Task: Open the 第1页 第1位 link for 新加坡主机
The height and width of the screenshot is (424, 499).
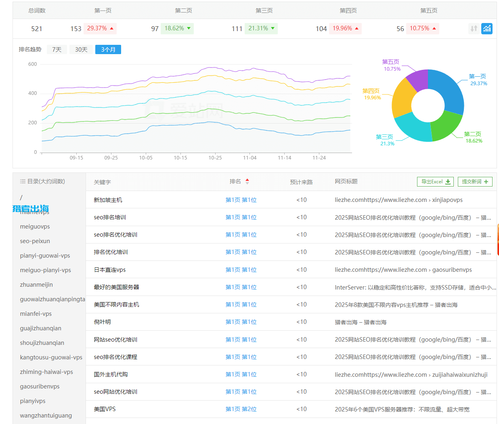Action: pos(241,199)
